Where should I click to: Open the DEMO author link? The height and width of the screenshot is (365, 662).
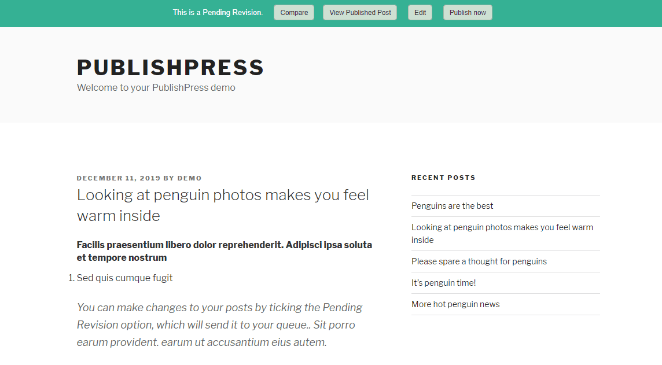(x=189, y=178)
